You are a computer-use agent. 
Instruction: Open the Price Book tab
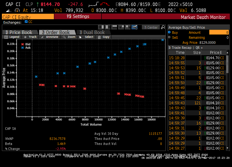coord(20,32)
